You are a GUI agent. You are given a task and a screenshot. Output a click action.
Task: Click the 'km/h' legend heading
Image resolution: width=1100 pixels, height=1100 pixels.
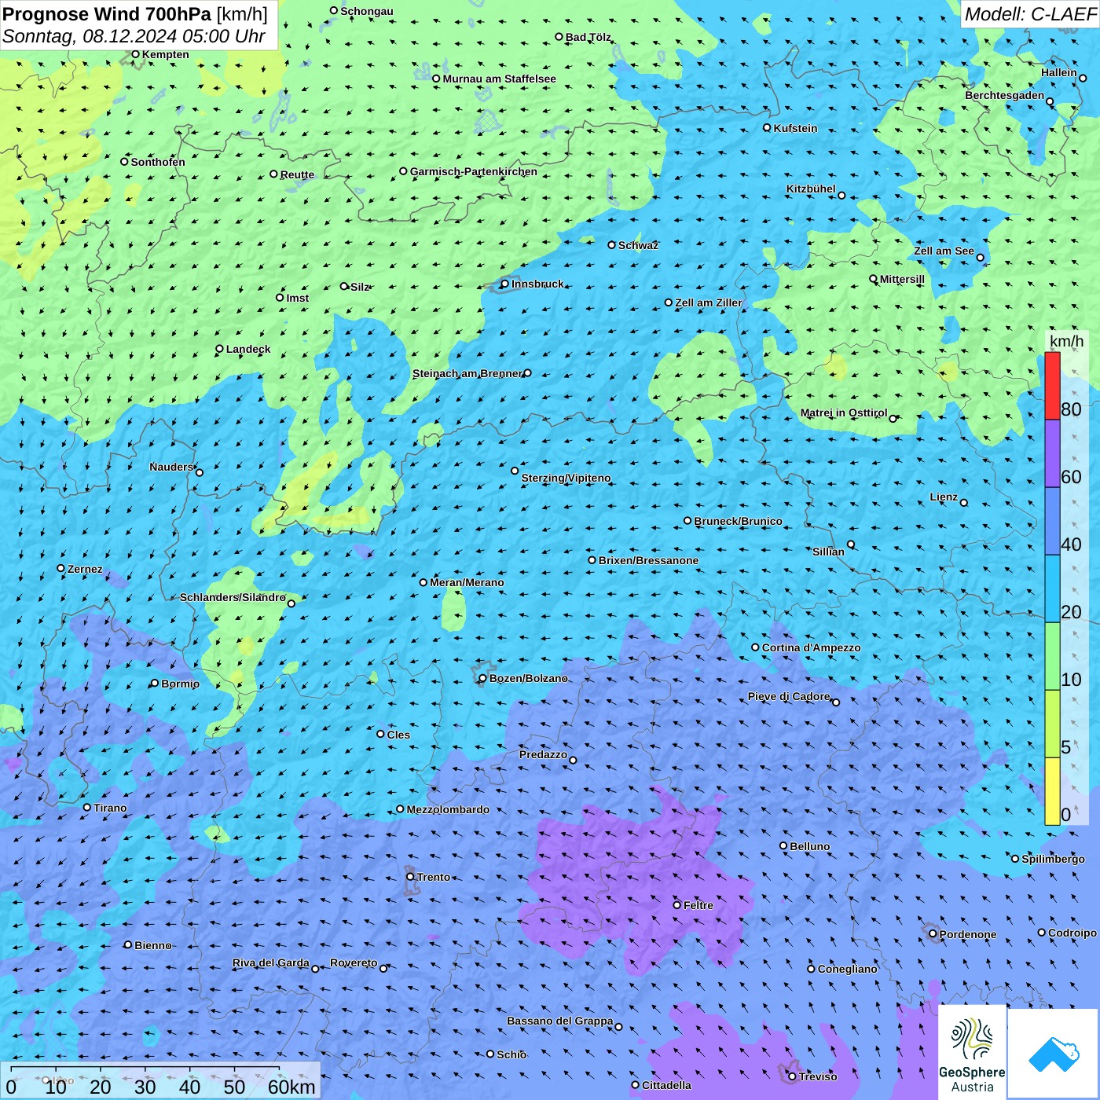(x=1066, y=341)
